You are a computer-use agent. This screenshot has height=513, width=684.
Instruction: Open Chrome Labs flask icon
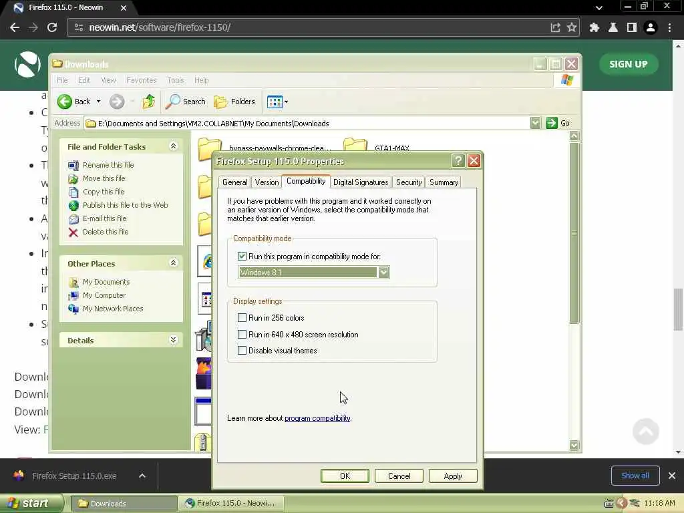[x=613, y=27]
